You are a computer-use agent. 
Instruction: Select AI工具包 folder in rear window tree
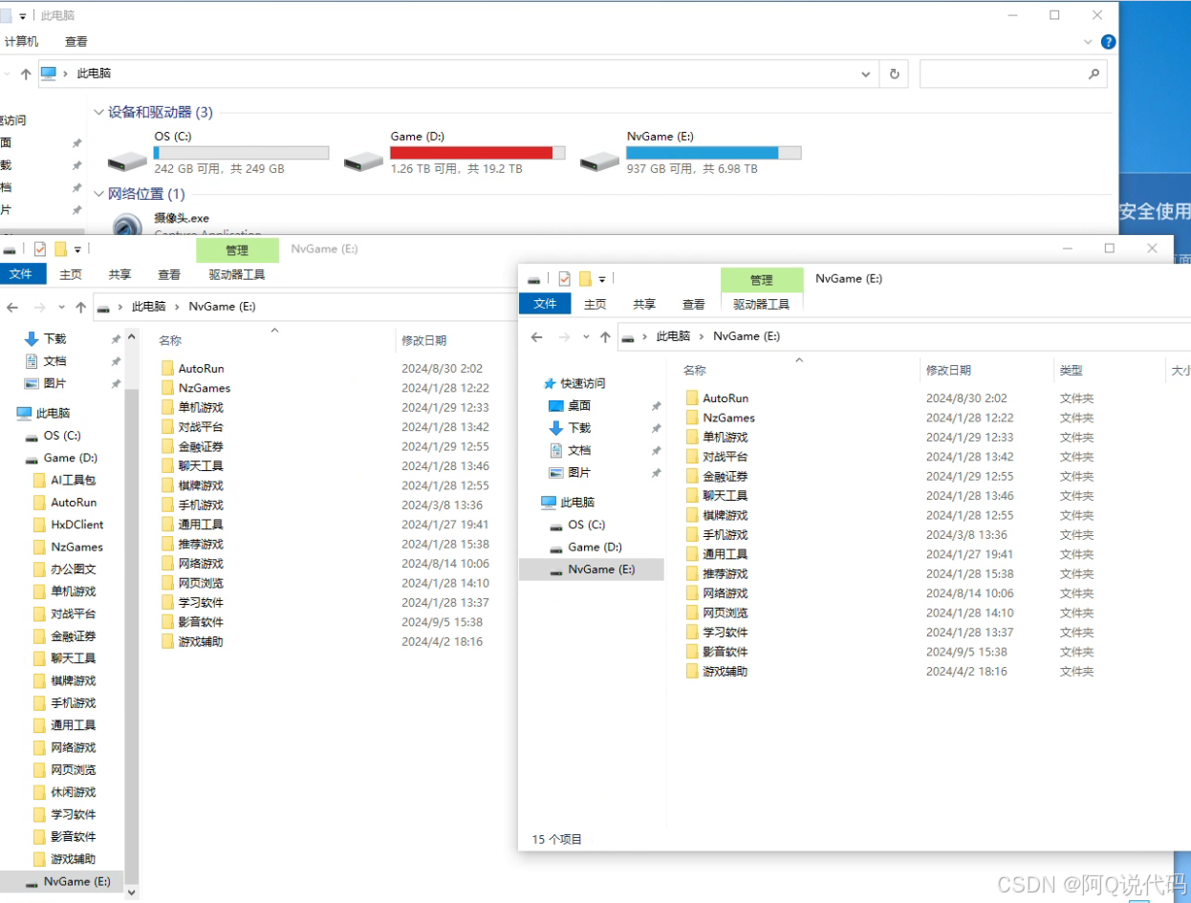point(65,480)
